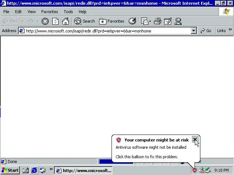The width and height of the screenshot is (234, 175).
Task: Click the 'Your computer might be at risk' balloon title
Action: (156, 140)
